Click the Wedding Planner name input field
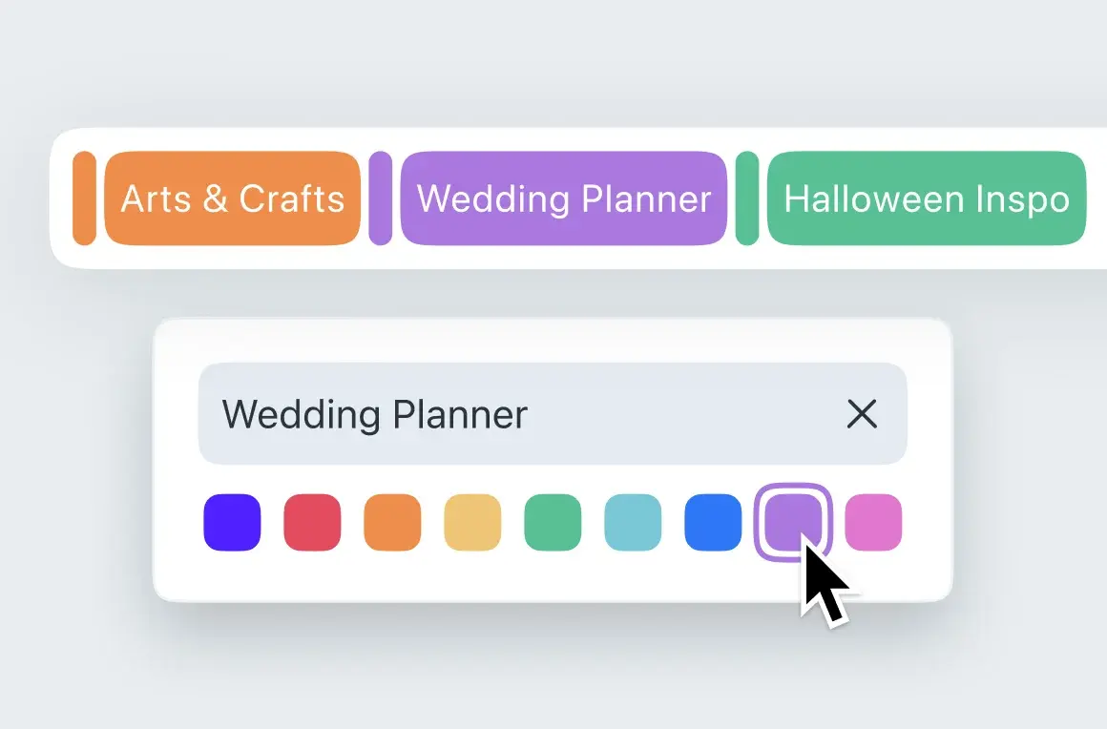The width and height of the screenshot is (1107, 729). [515, 414]
